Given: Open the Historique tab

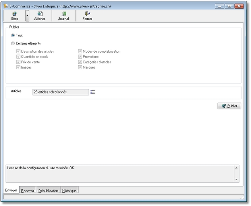Looking at the screenshot, I should (69, 191).
